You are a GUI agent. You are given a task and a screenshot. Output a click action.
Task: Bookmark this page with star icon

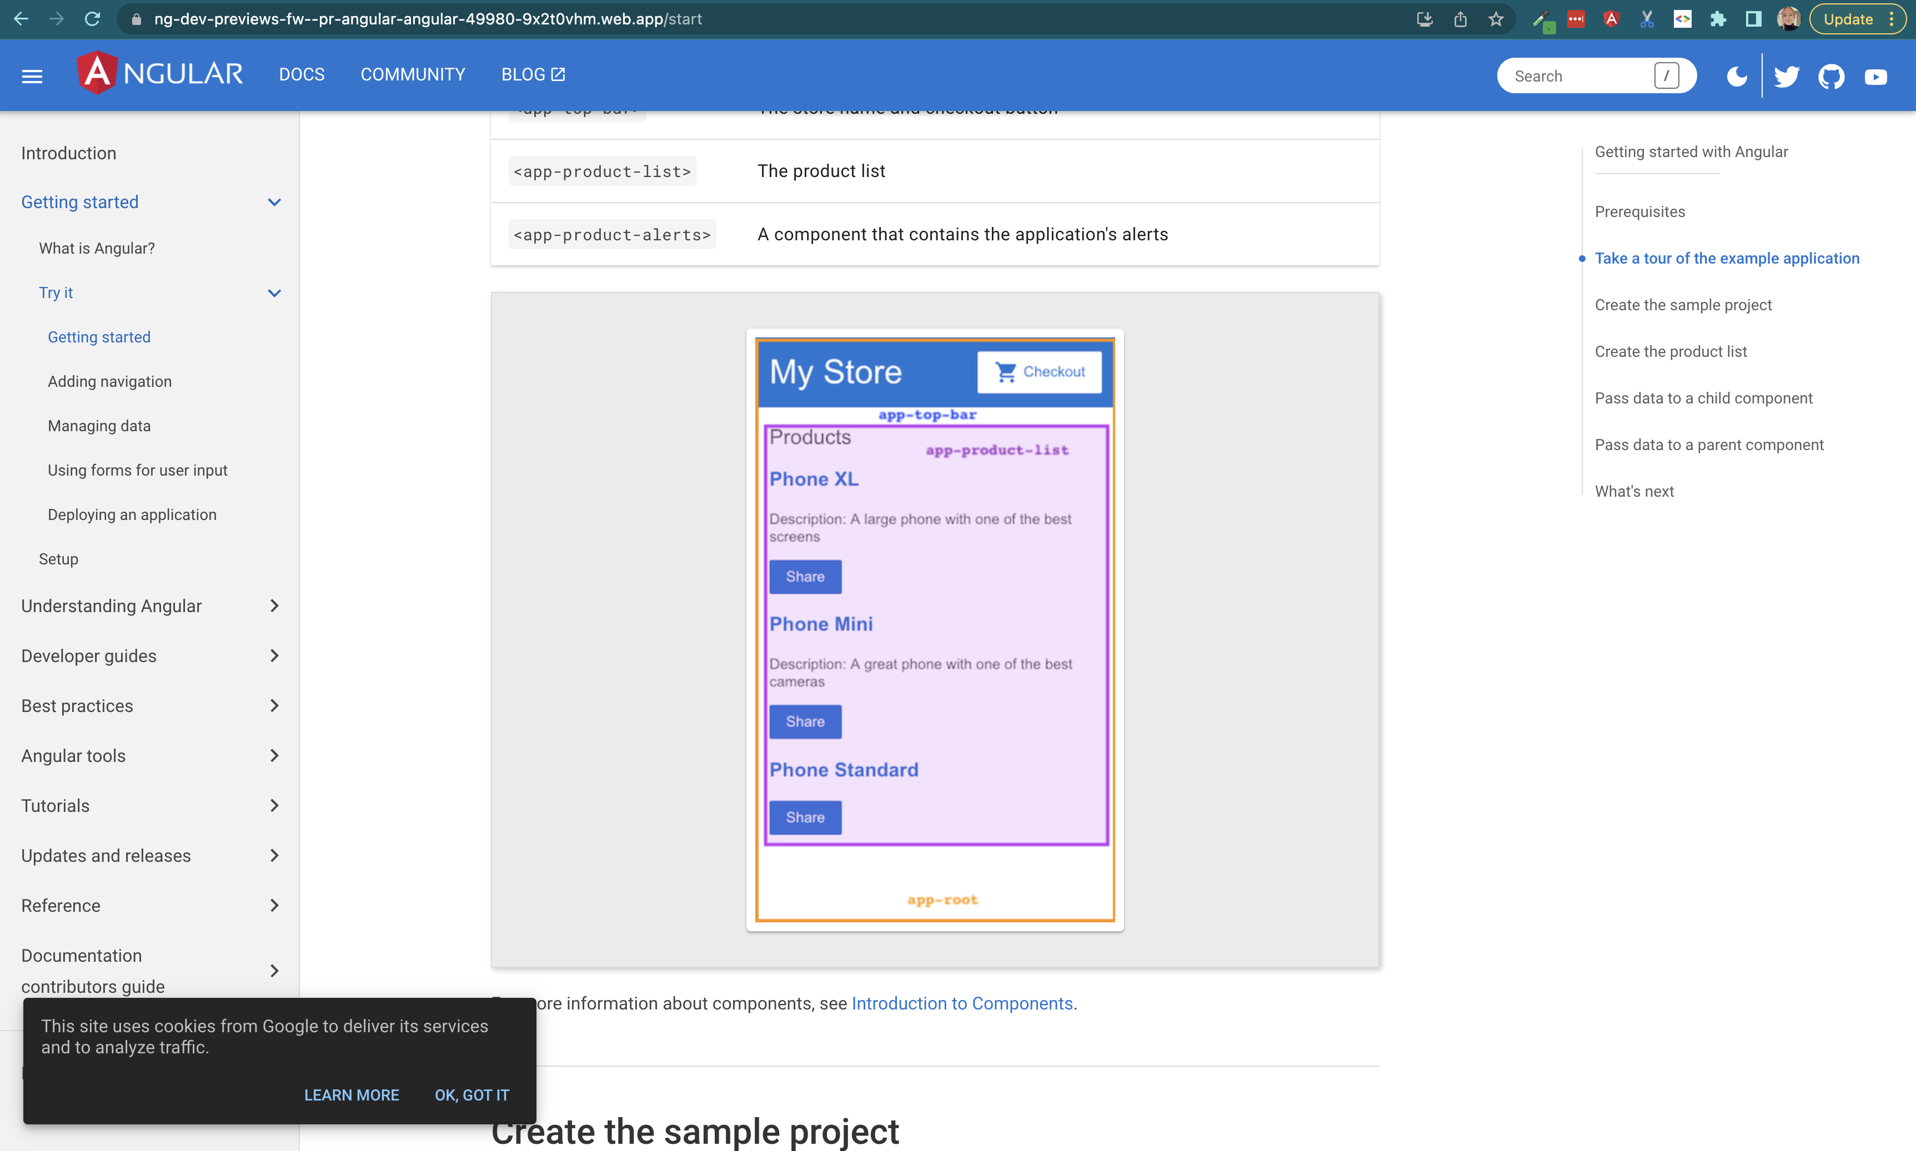(x=1496, y=19)
